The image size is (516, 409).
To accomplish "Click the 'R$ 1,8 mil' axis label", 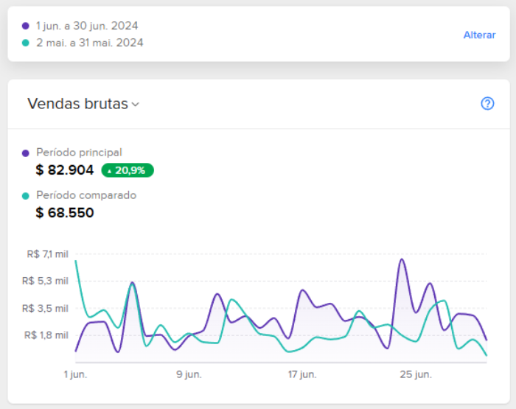I will (x=46, y=335).
